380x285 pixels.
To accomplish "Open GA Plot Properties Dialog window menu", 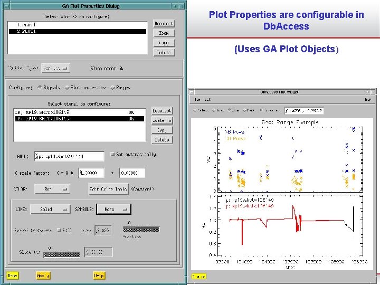I will click(7, 6).
